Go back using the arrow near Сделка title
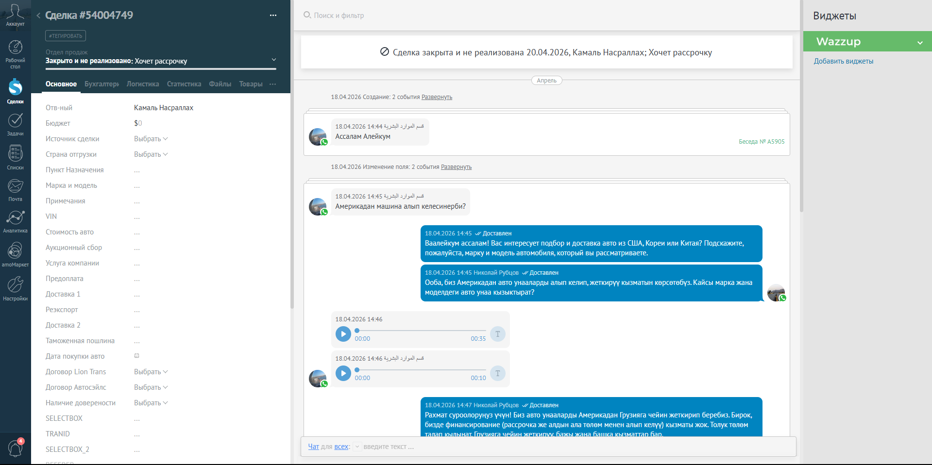The width and height of the screenshot is (932, 465). coord(38,16)
